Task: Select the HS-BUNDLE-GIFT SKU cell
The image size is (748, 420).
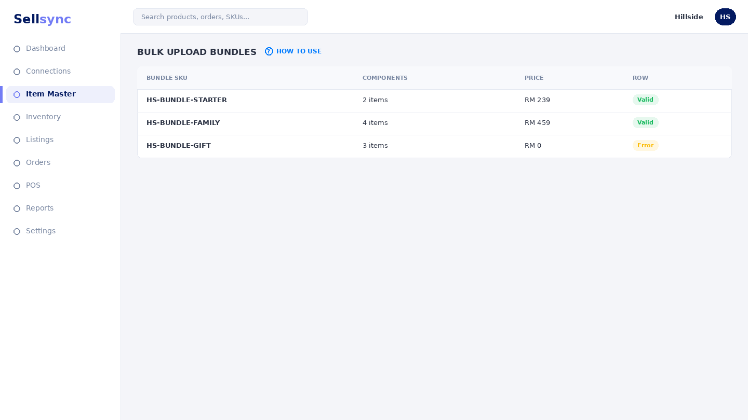Action: click(179, 146)
